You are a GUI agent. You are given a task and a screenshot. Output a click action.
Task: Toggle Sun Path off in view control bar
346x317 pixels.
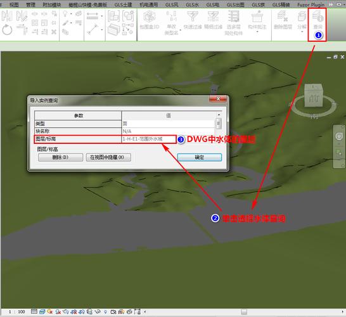tap(50, 312)
